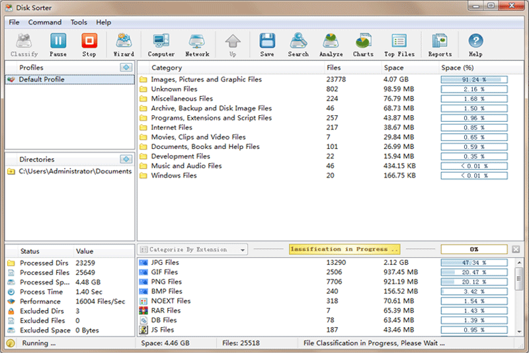Image resolution: width=529 pixels, height=353 pixels.
Task: Show Top Files list
Action: point(399,44)
